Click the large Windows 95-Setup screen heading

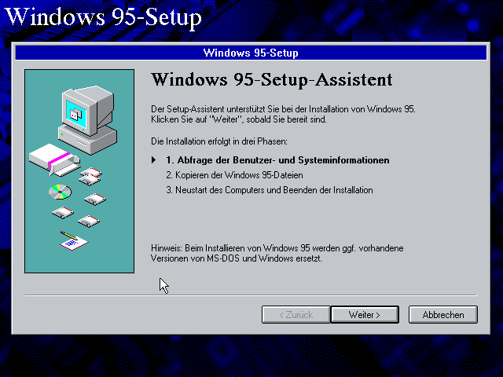(x=103, y=17)
